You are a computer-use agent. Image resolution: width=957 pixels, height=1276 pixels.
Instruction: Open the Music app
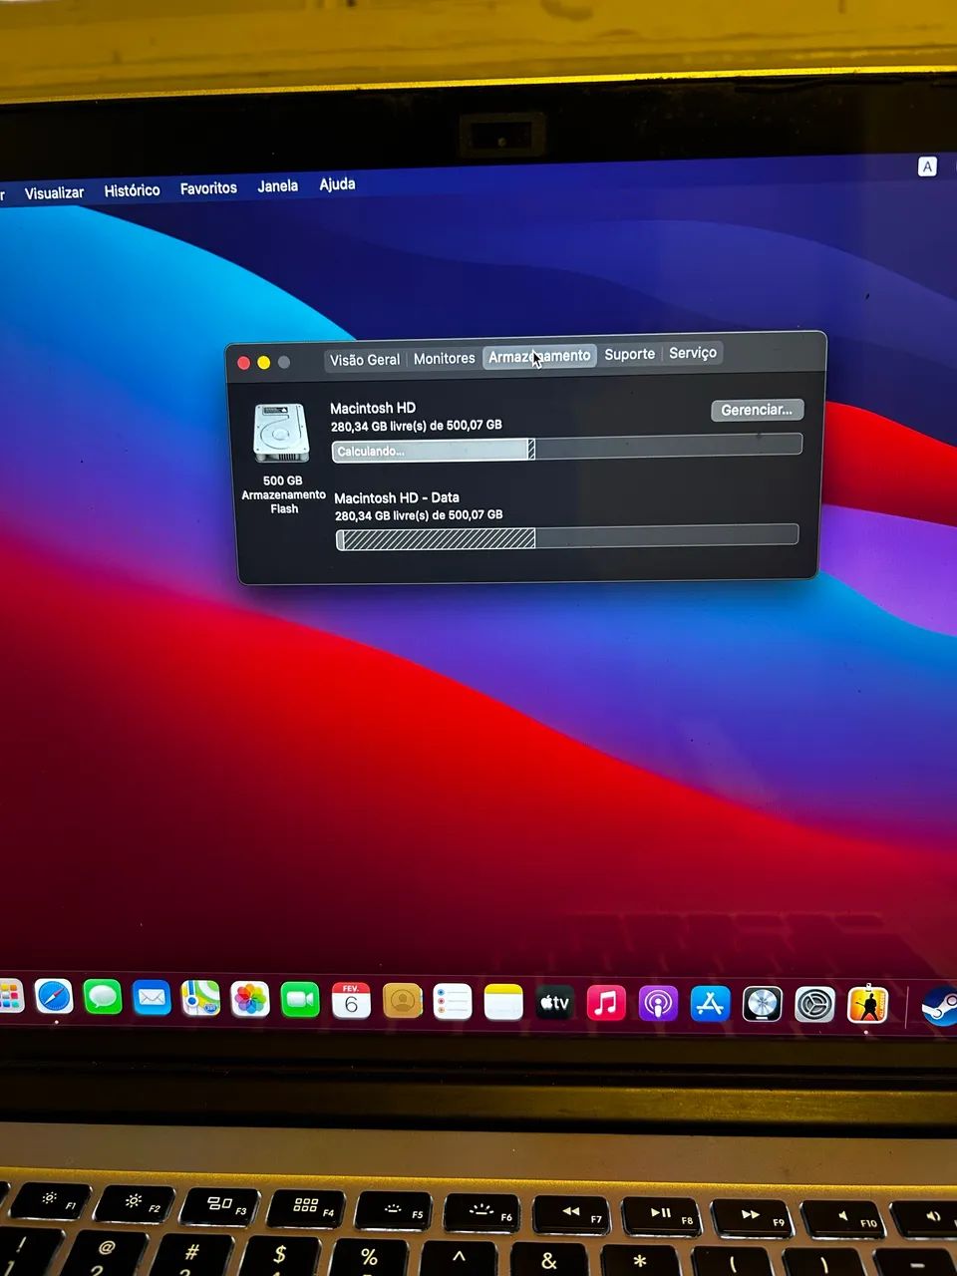pos(604,1003)
